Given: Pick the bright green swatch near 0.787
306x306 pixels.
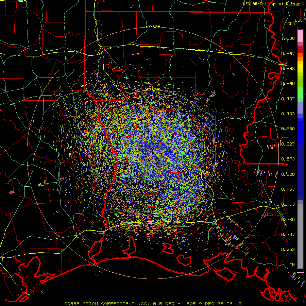Looking at the screenshot, I should click(x=300, y=94).
